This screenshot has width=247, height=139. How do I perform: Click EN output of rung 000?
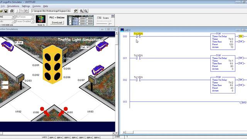tap(241, 36)
